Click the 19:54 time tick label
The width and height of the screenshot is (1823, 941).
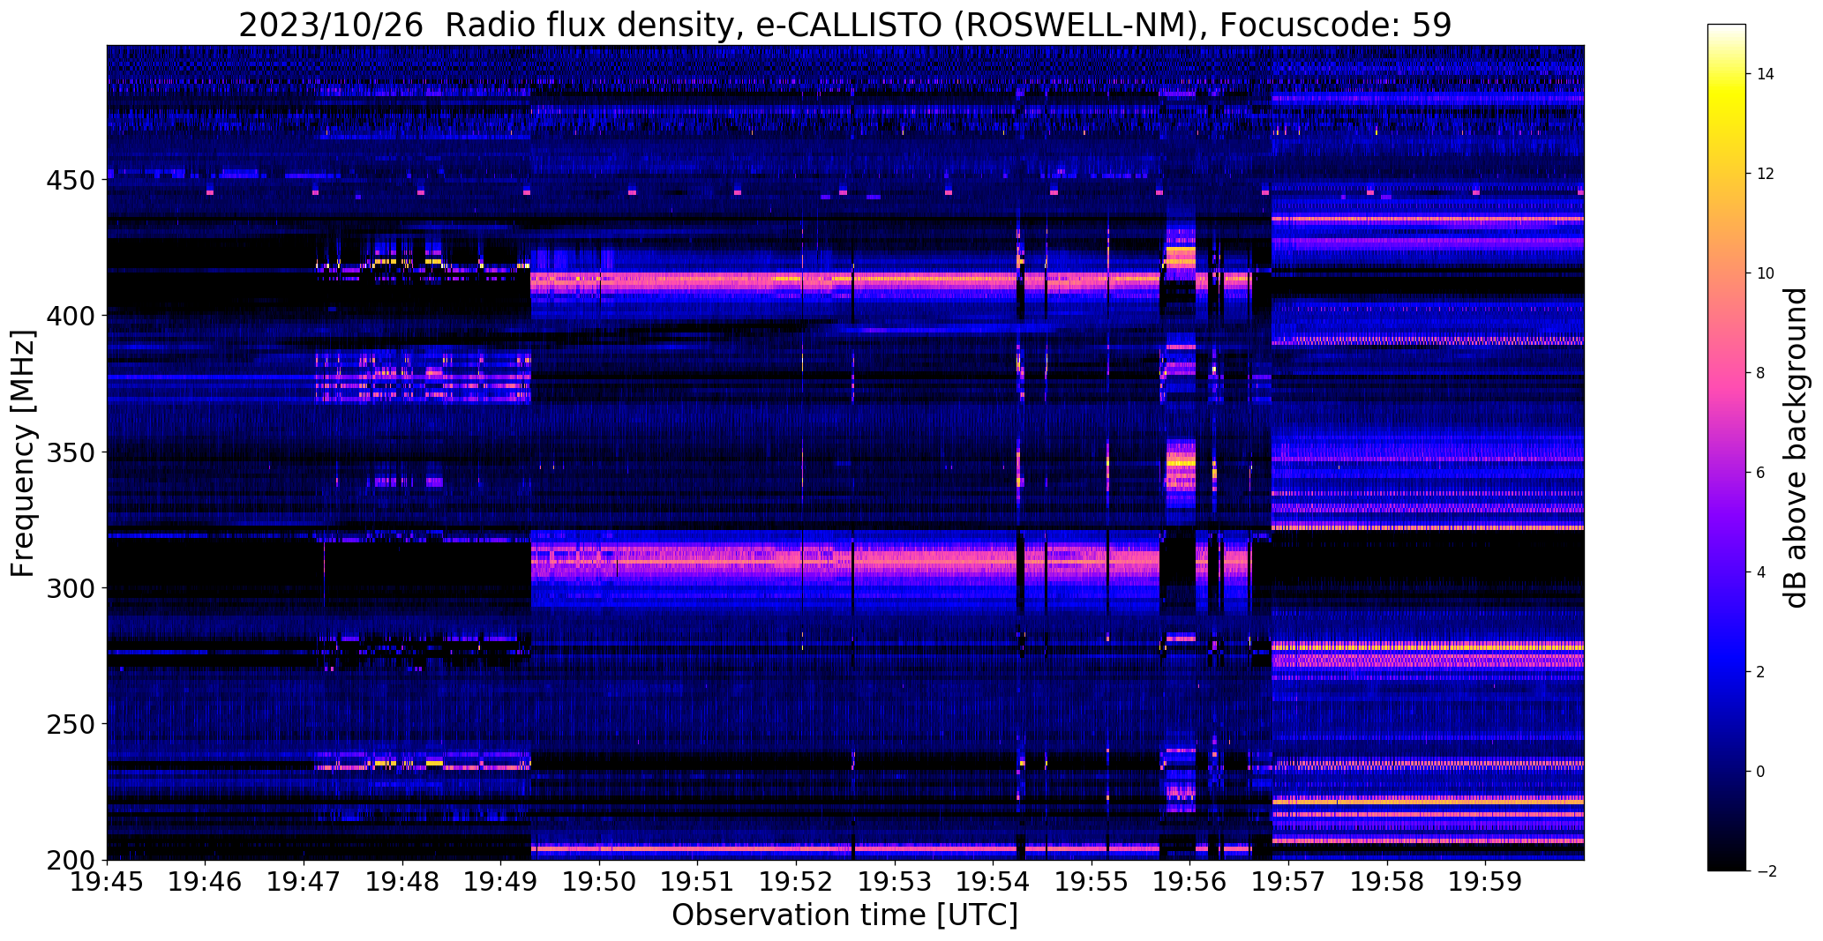point(994,881)
